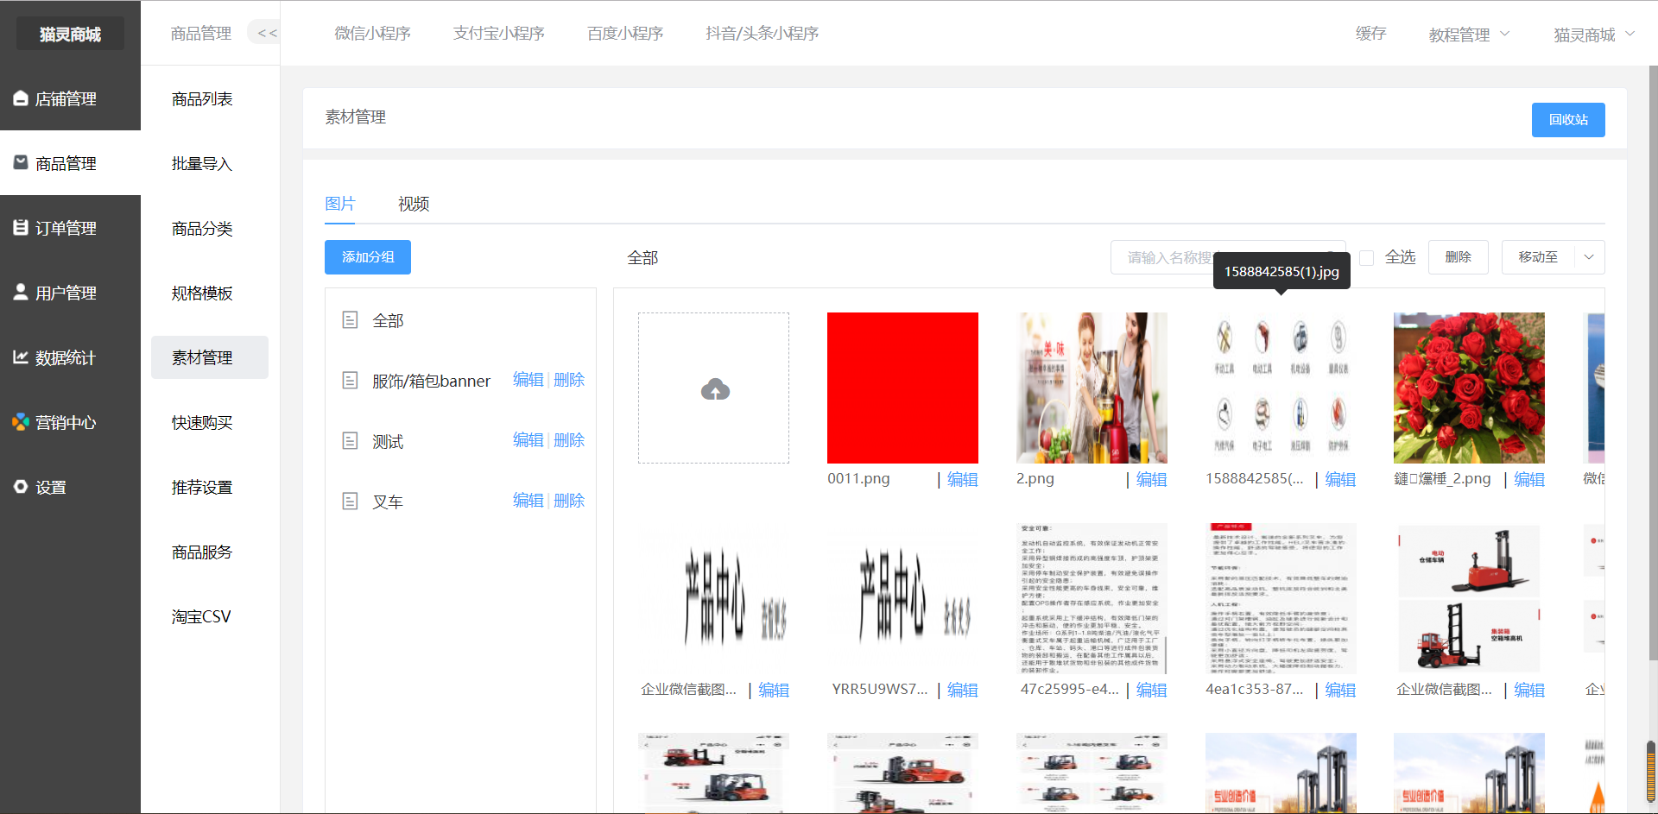Open 抖音/头条小程序 top menu
The width and height of the screenshot is (1658, 814).
click(x=763, y=33)
